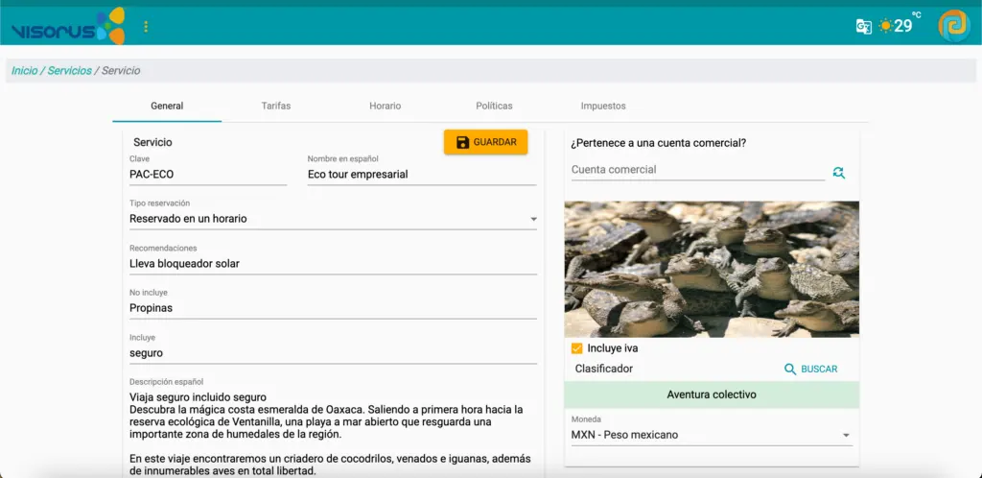Viewport: 982px width, 478px height.
Task: Open the three-dot menu beside logo
Action: pos(146,26)
